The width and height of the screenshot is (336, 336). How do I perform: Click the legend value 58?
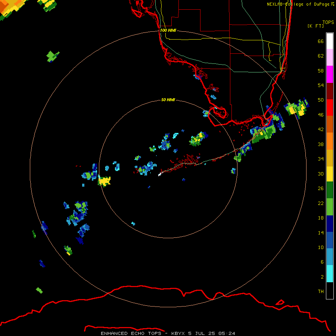click(x=321, y=71)
